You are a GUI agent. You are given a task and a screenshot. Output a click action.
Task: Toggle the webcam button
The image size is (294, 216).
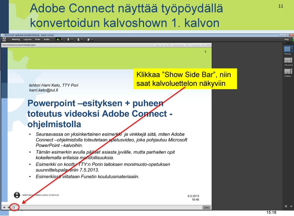click(x=78, y=39)
